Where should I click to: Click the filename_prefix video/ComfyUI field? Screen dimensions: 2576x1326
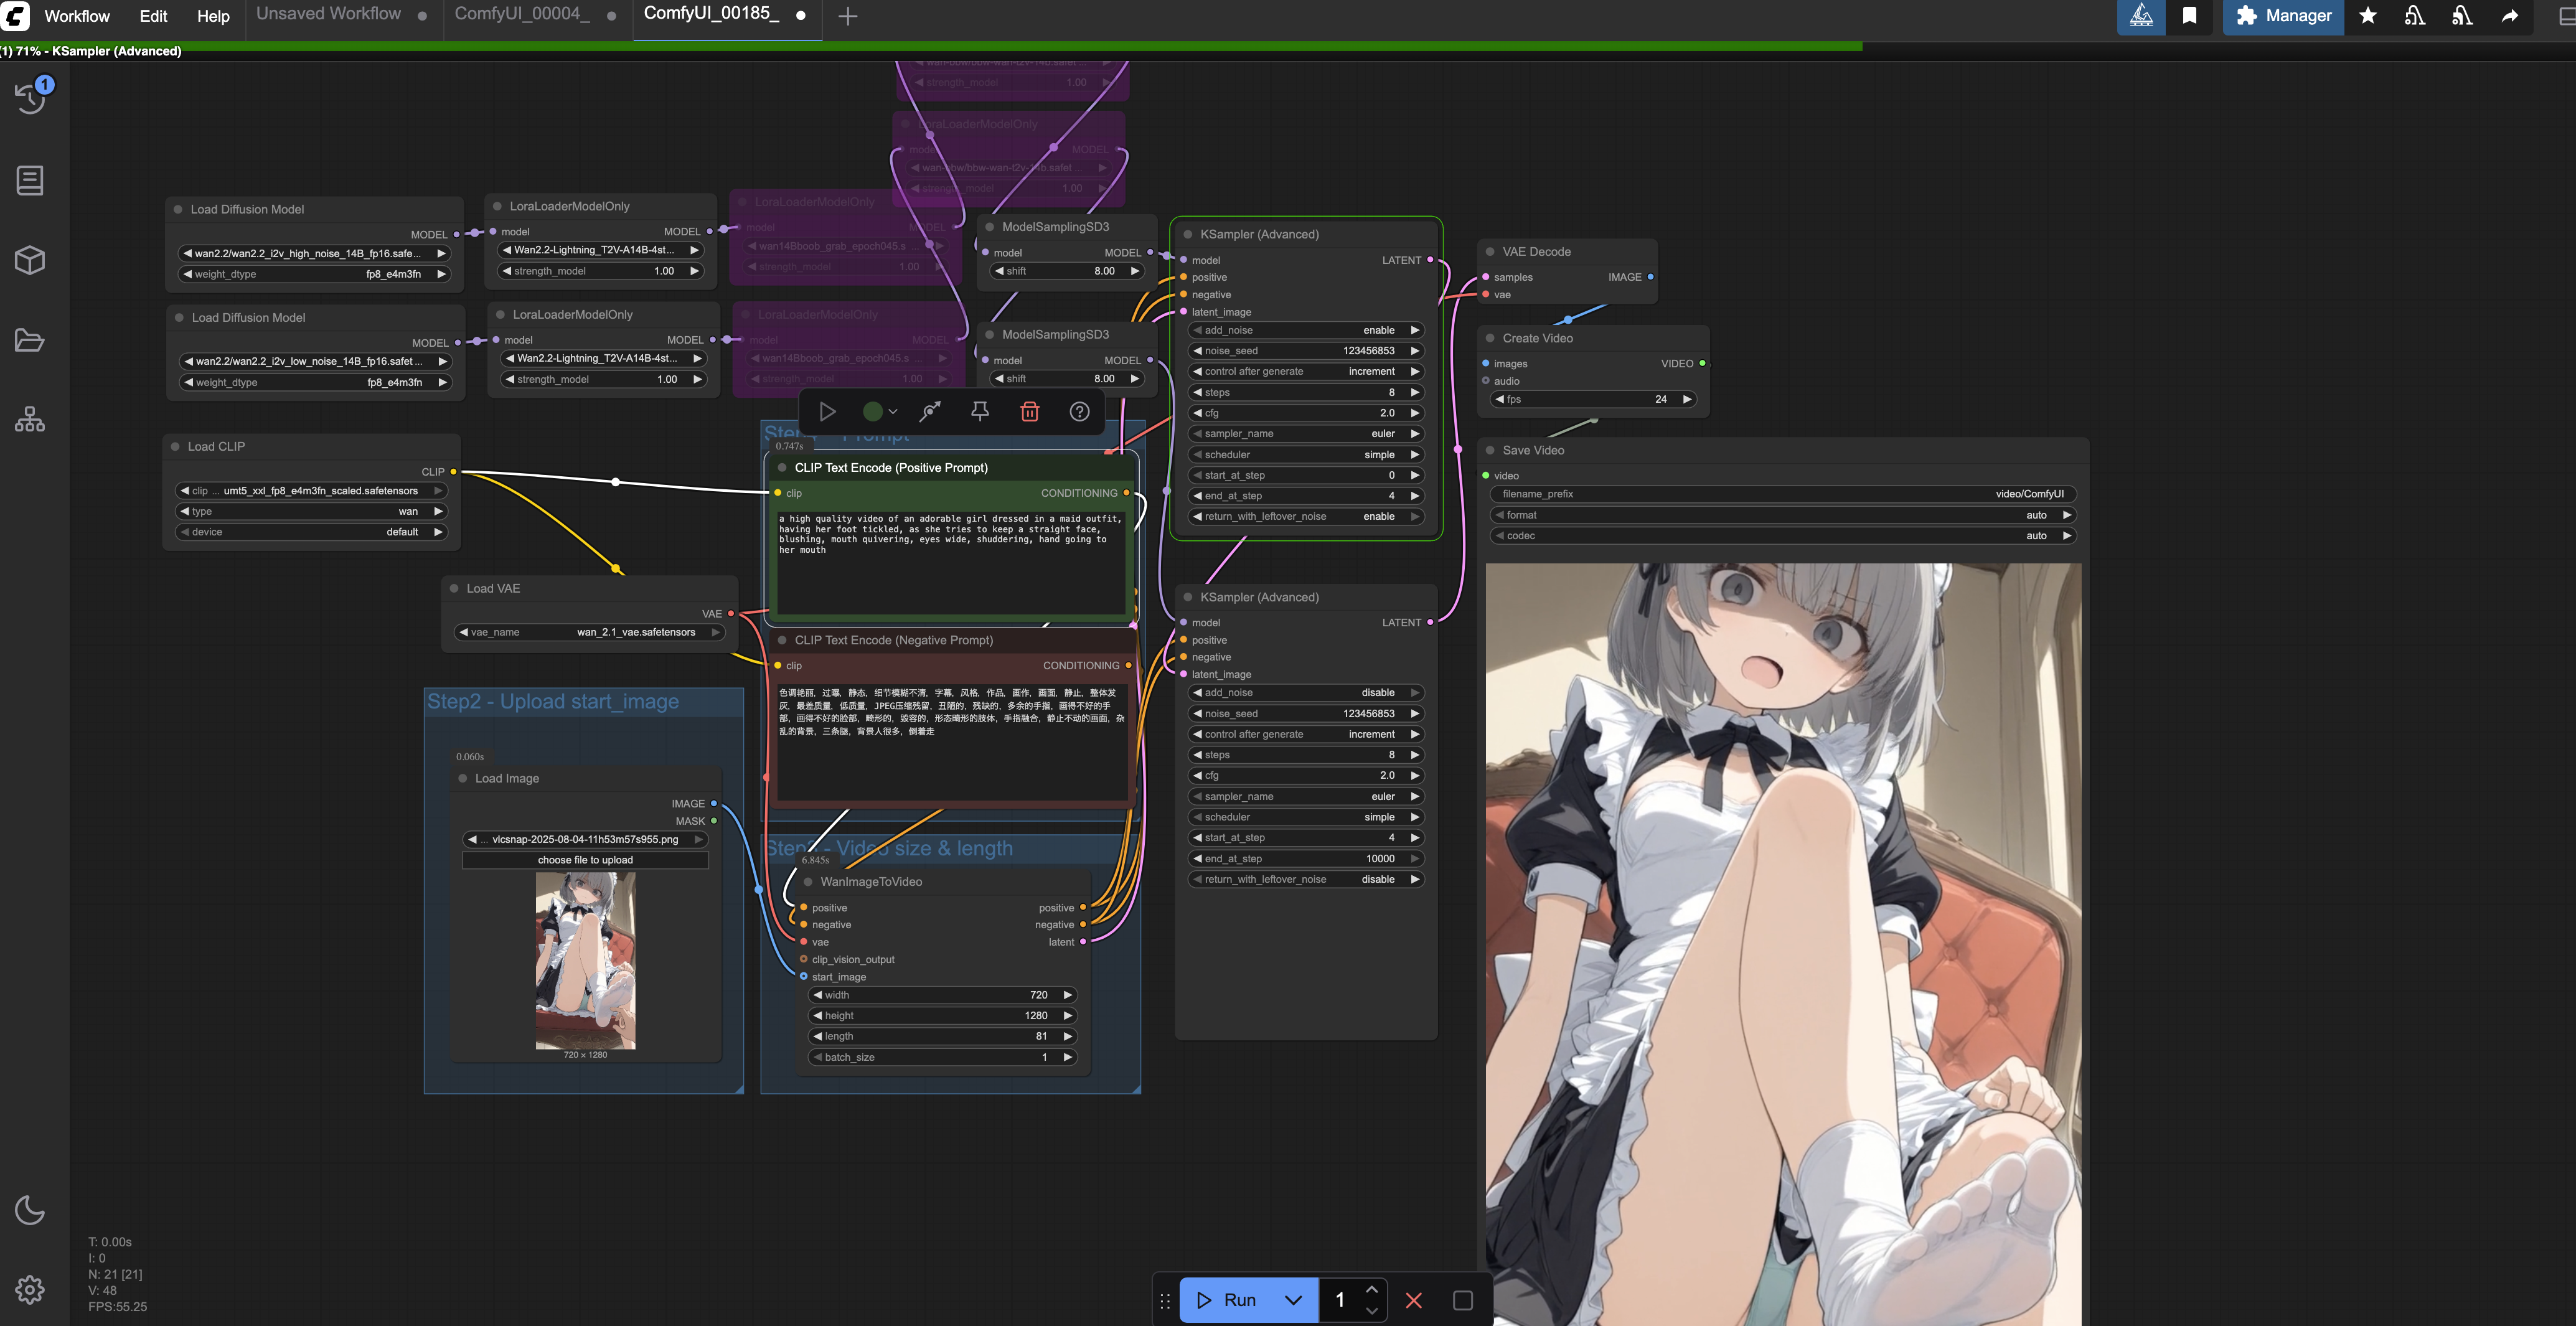pyautogui.click(x=1783, y=494)
